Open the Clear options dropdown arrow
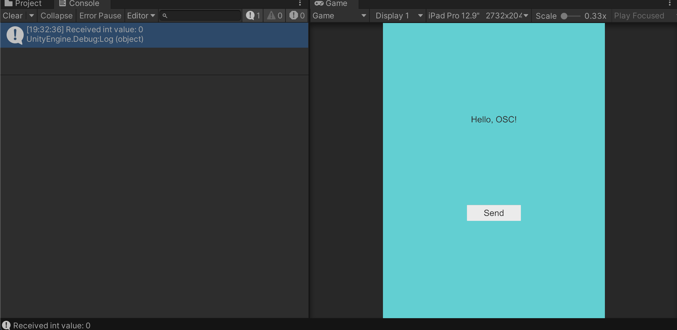Image resolution: width=677 pixels, height=330 pixels. (x=32, y=16)
